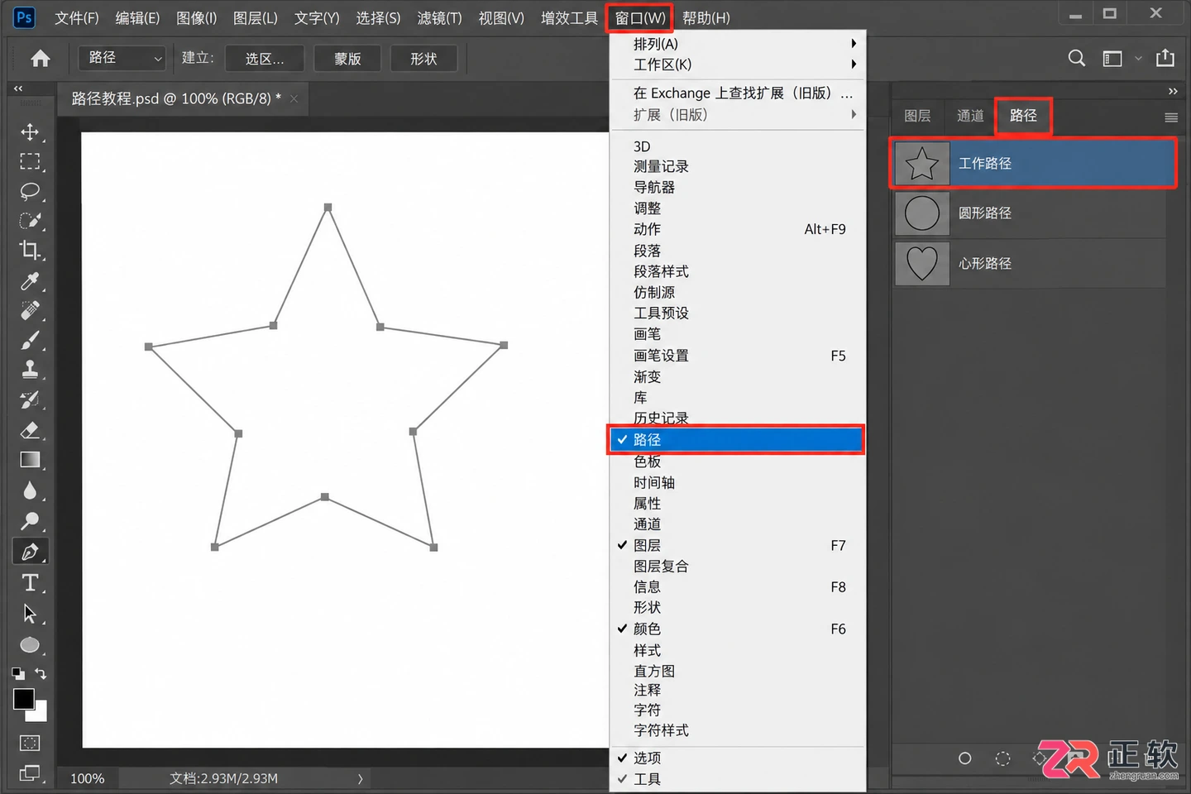Open workspace switcher dropdown arrow
Viewport: 1191px width, 794px height.
pyautogui.click(x=1138, y=58)
